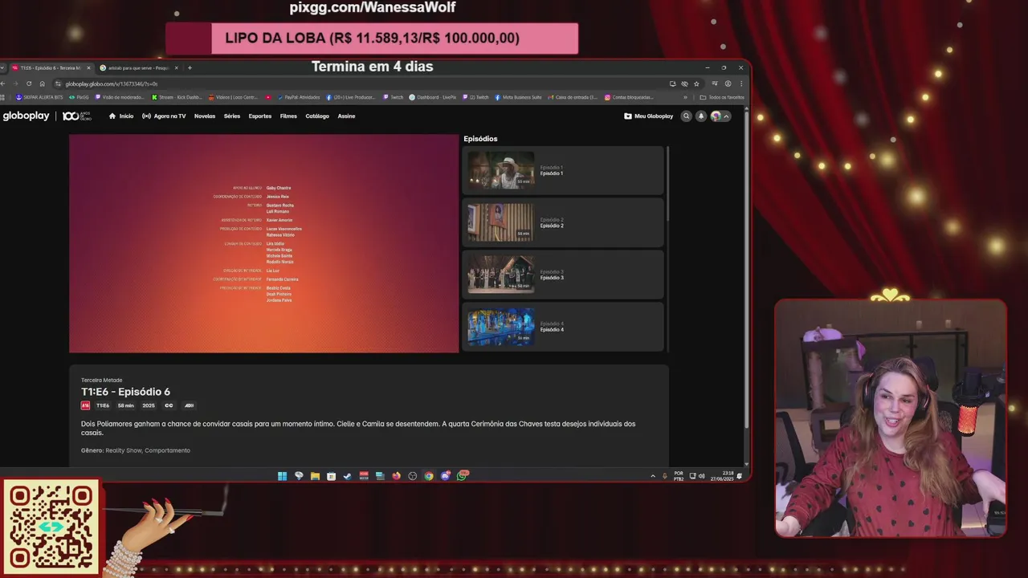This screenshot has width=1028, height=578.
Task: Open Google Chrome from the taskbar
Action: [x=429, y=476]
